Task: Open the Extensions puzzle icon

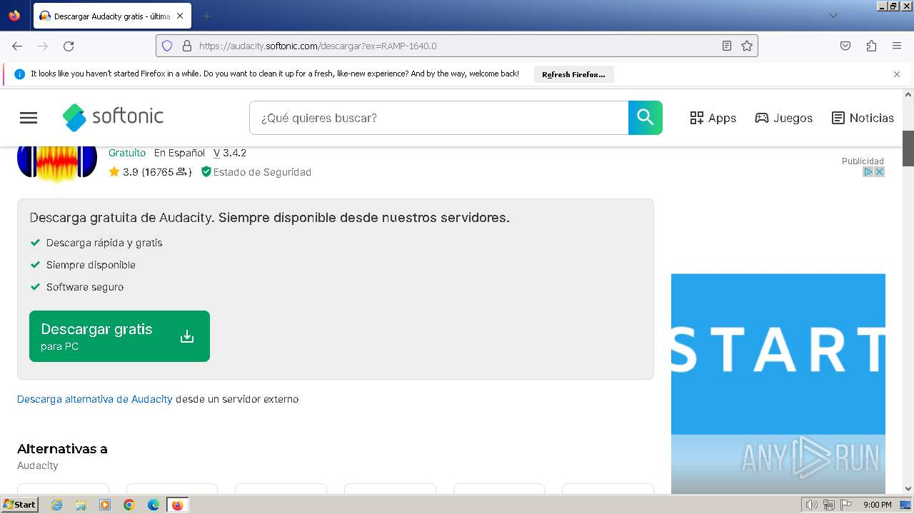Action: (871, 46)
